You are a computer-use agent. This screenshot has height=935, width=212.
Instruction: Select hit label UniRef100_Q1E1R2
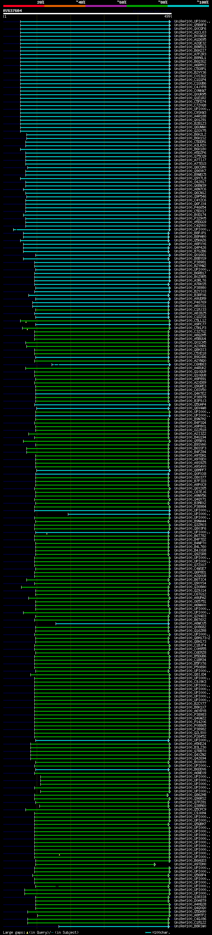pyautogui.click(x=190, y=98)
